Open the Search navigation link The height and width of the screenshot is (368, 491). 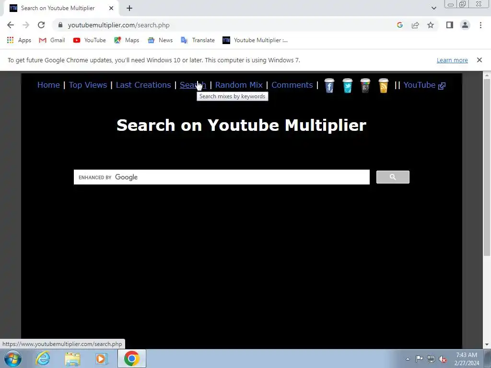tap(193, 85)
